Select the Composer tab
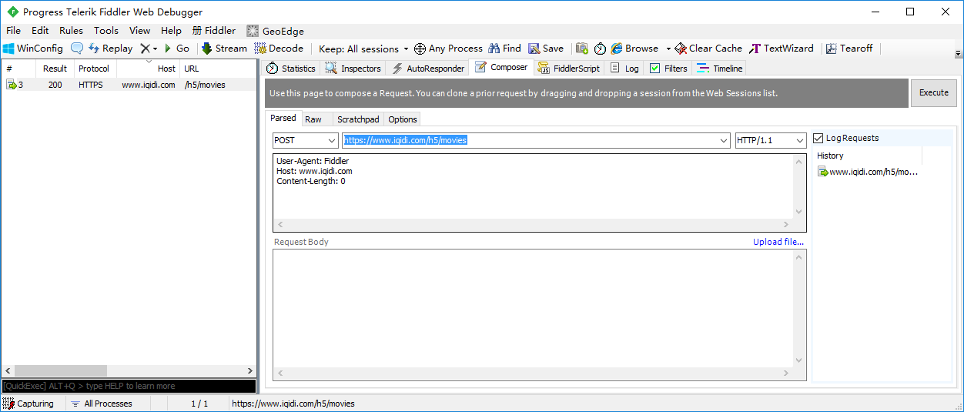 pyautogui.click(x=501, y=68)
